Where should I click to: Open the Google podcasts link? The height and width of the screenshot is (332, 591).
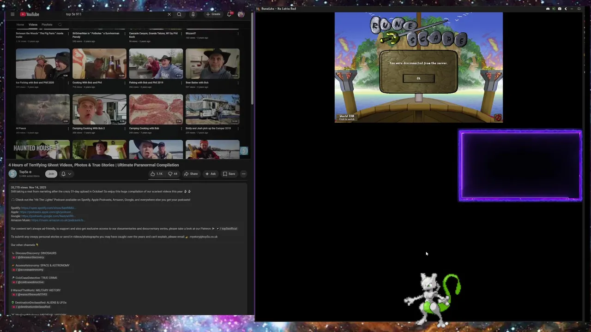(48, 216)
